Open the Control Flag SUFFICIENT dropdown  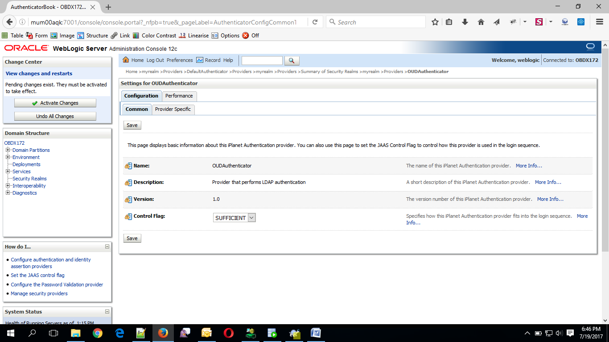click(234, 218)
